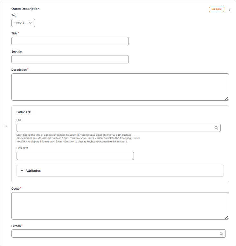
Task: Focus the URL autocomplete field
Action: [x=115, y=128]
